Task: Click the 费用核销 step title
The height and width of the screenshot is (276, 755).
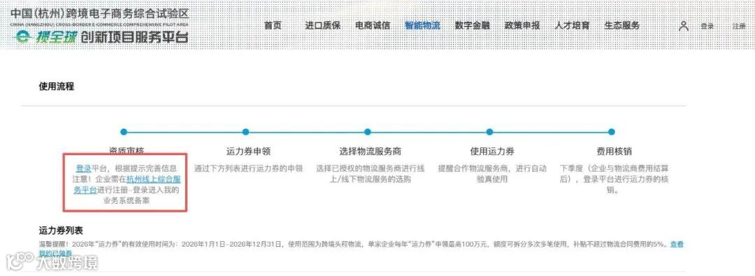Action: pyautogui.click(x=614, y=151)
